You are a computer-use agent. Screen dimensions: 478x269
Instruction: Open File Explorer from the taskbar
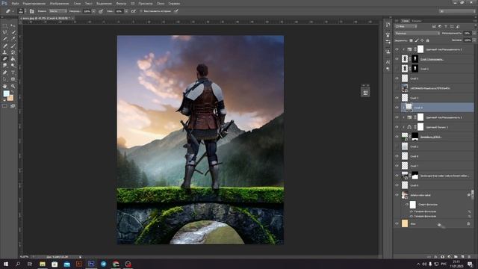click(x=43, y=264)
